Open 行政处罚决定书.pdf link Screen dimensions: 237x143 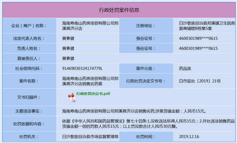[93, 94]
